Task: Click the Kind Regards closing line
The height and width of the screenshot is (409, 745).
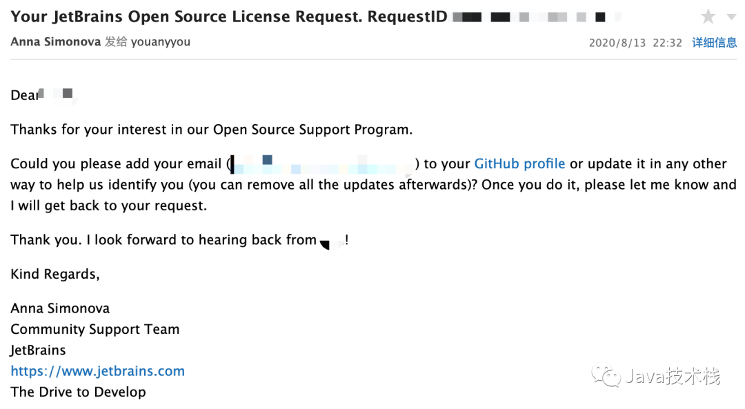Action: pos(55,275)
